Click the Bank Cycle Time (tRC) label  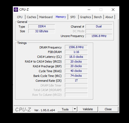(47, 76)
